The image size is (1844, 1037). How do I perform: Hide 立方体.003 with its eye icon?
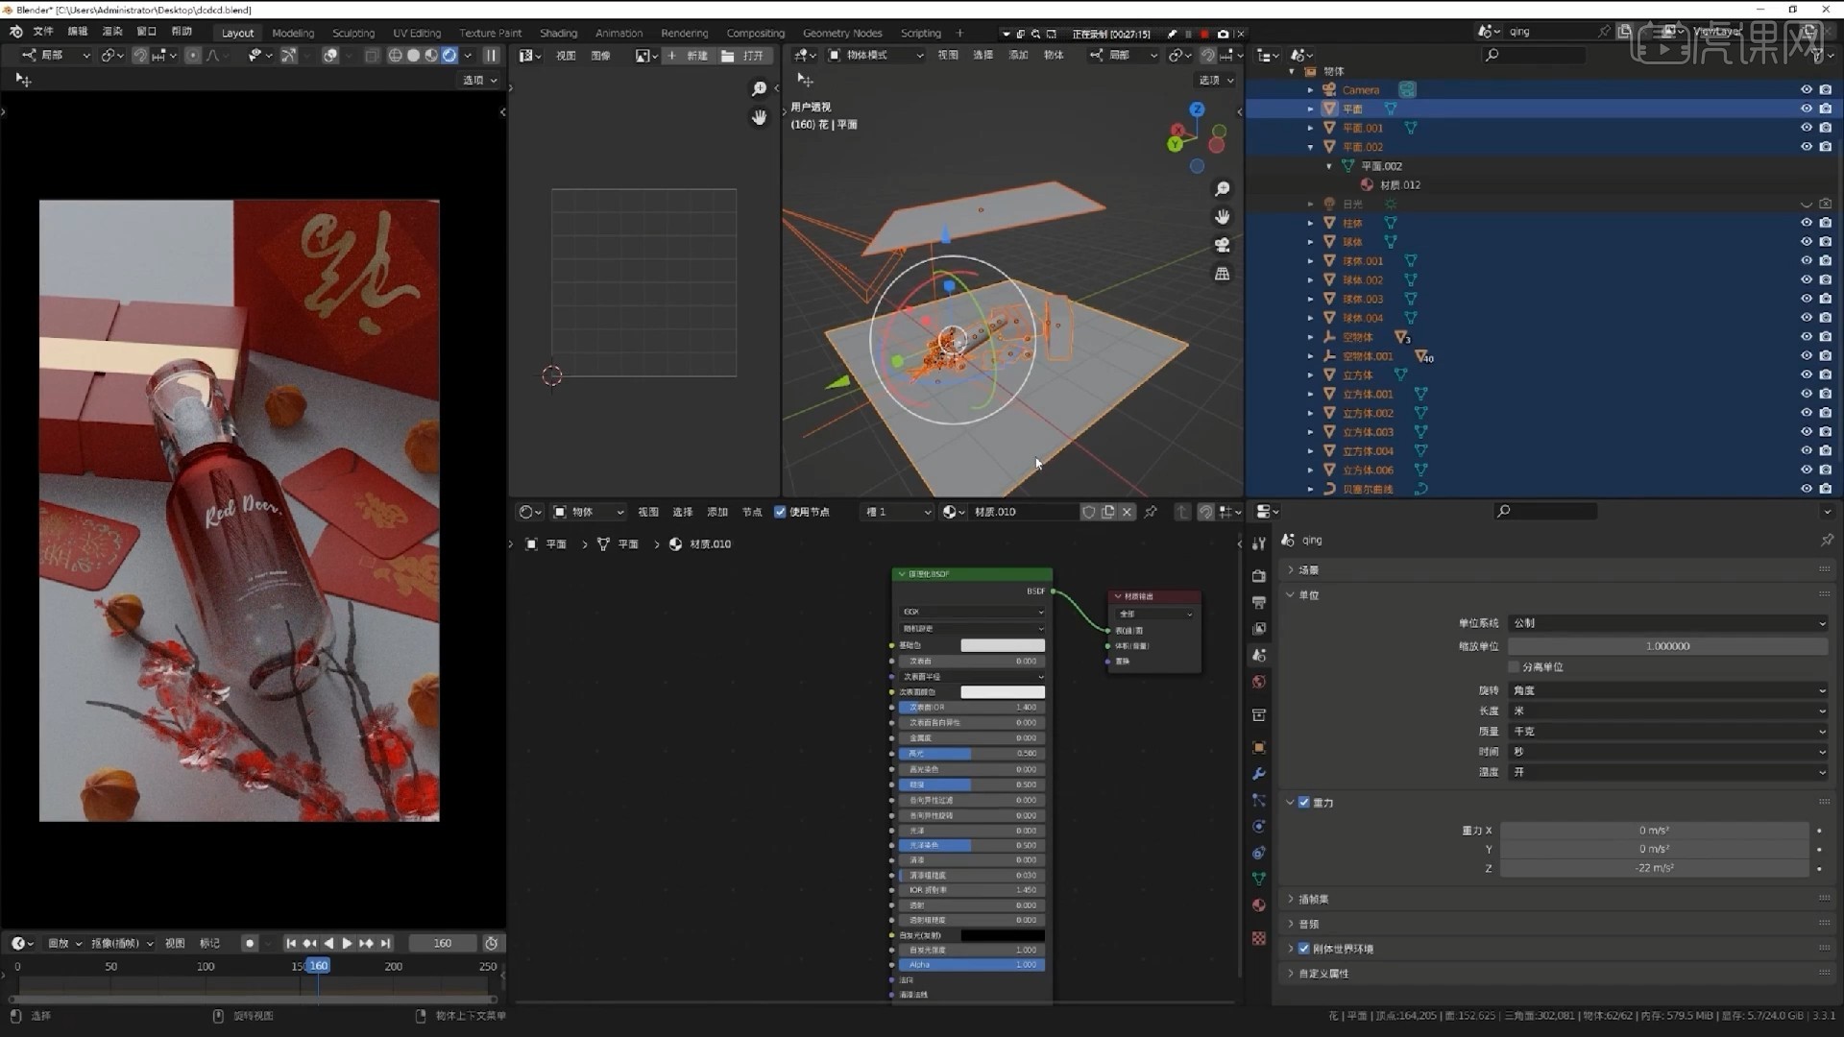coord(1806,432)
